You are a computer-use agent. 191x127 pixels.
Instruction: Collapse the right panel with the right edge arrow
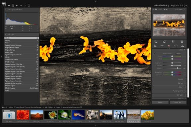click(190, 57)
